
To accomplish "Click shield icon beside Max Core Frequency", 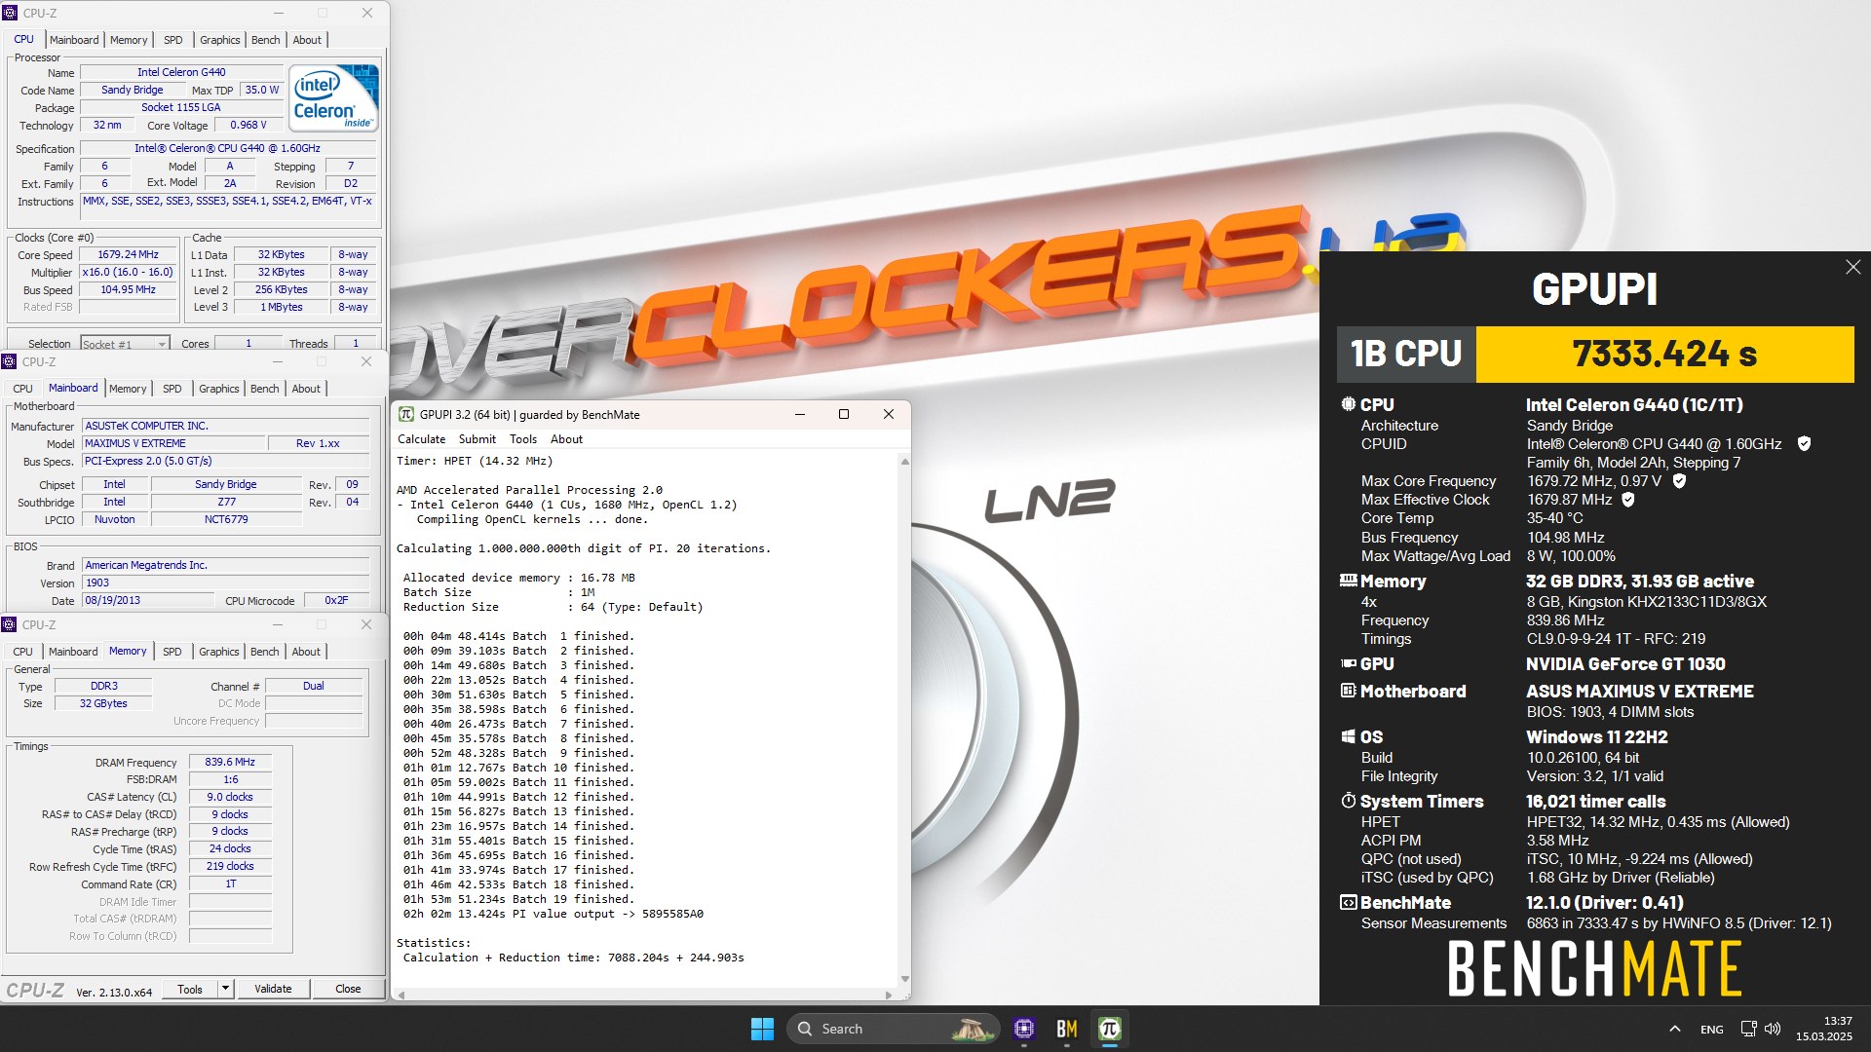I will [x=1679, y=481].
